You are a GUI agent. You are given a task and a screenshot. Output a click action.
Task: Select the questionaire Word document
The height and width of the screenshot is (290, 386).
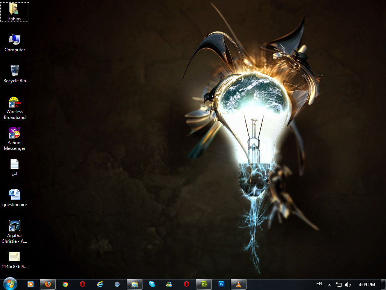[x=15, y=197]
